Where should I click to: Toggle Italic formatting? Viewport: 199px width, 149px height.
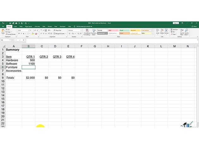(x=21, y=33)
